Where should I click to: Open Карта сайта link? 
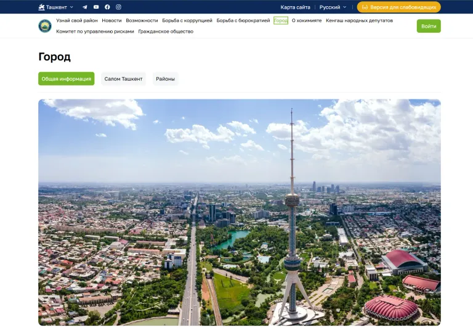[295, 7]
